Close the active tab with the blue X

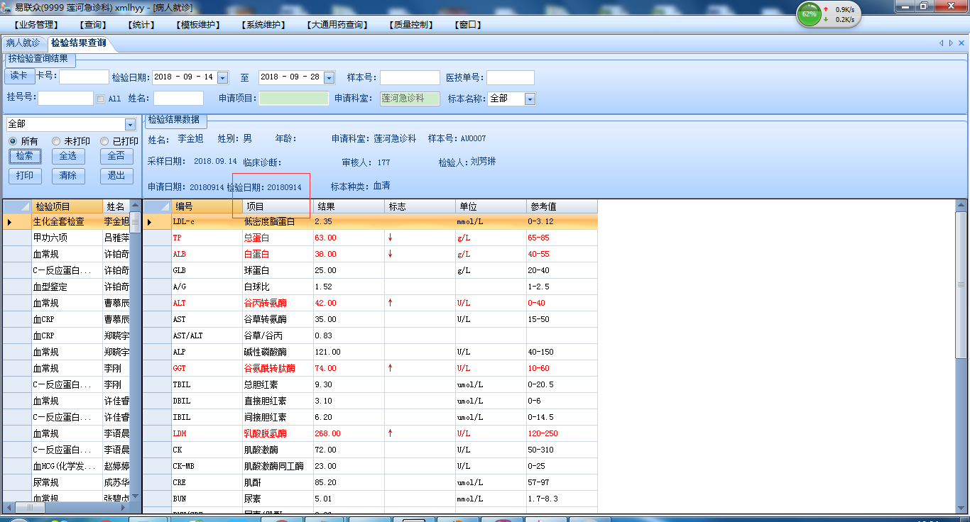[x=961, y=43]
